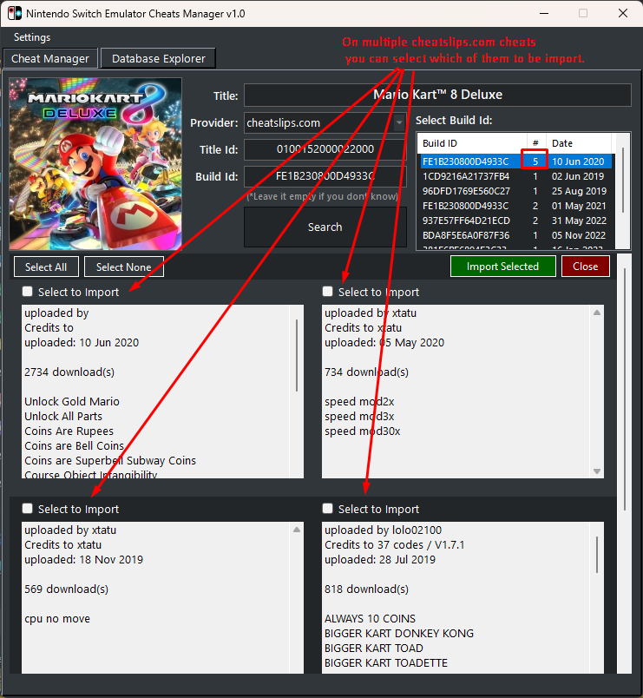This screenshot has height=698, width=643.
Task: Switch to the Database Explorer tab
Action: [159, 59]
